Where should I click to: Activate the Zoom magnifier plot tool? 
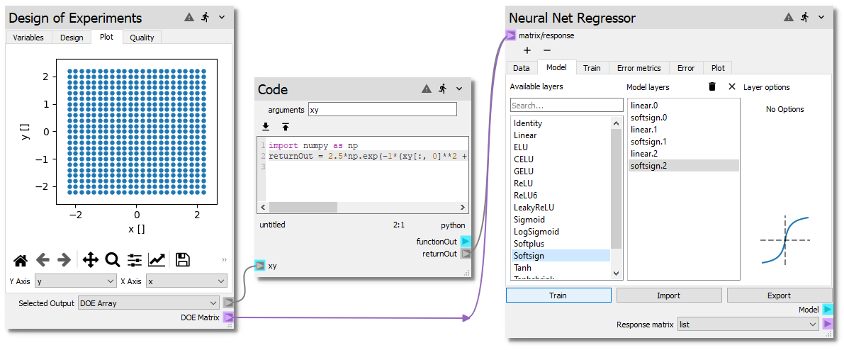(x=112, y=260)
